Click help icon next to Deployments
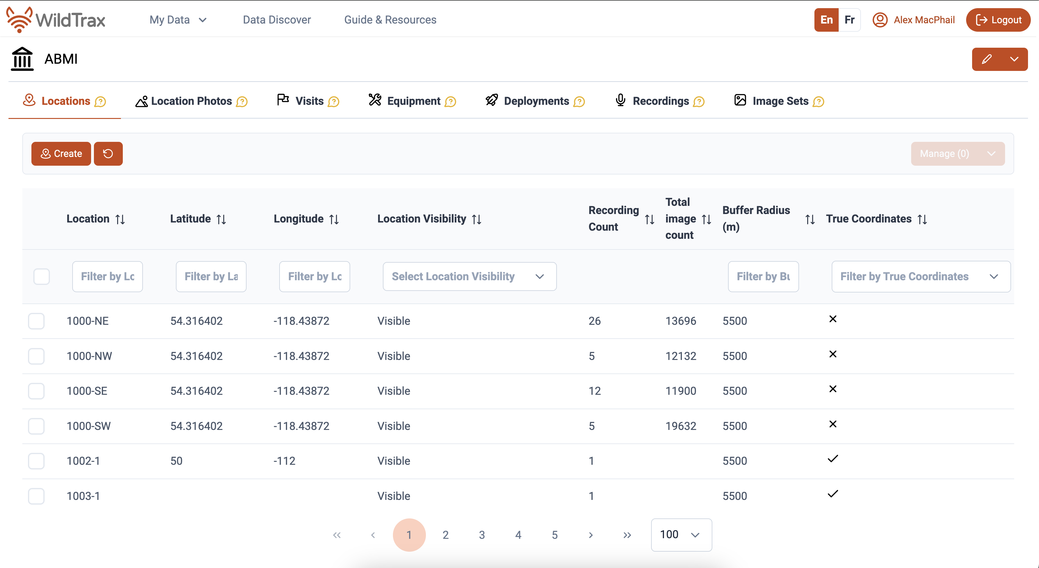1039x568 pixels. [x=579, y=102]
